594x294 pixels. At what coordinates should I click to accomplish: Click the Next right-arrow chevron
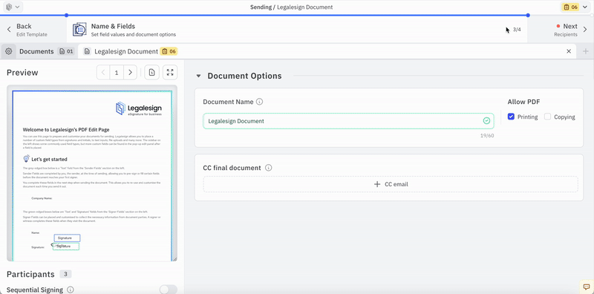click(x=585, y=30)
